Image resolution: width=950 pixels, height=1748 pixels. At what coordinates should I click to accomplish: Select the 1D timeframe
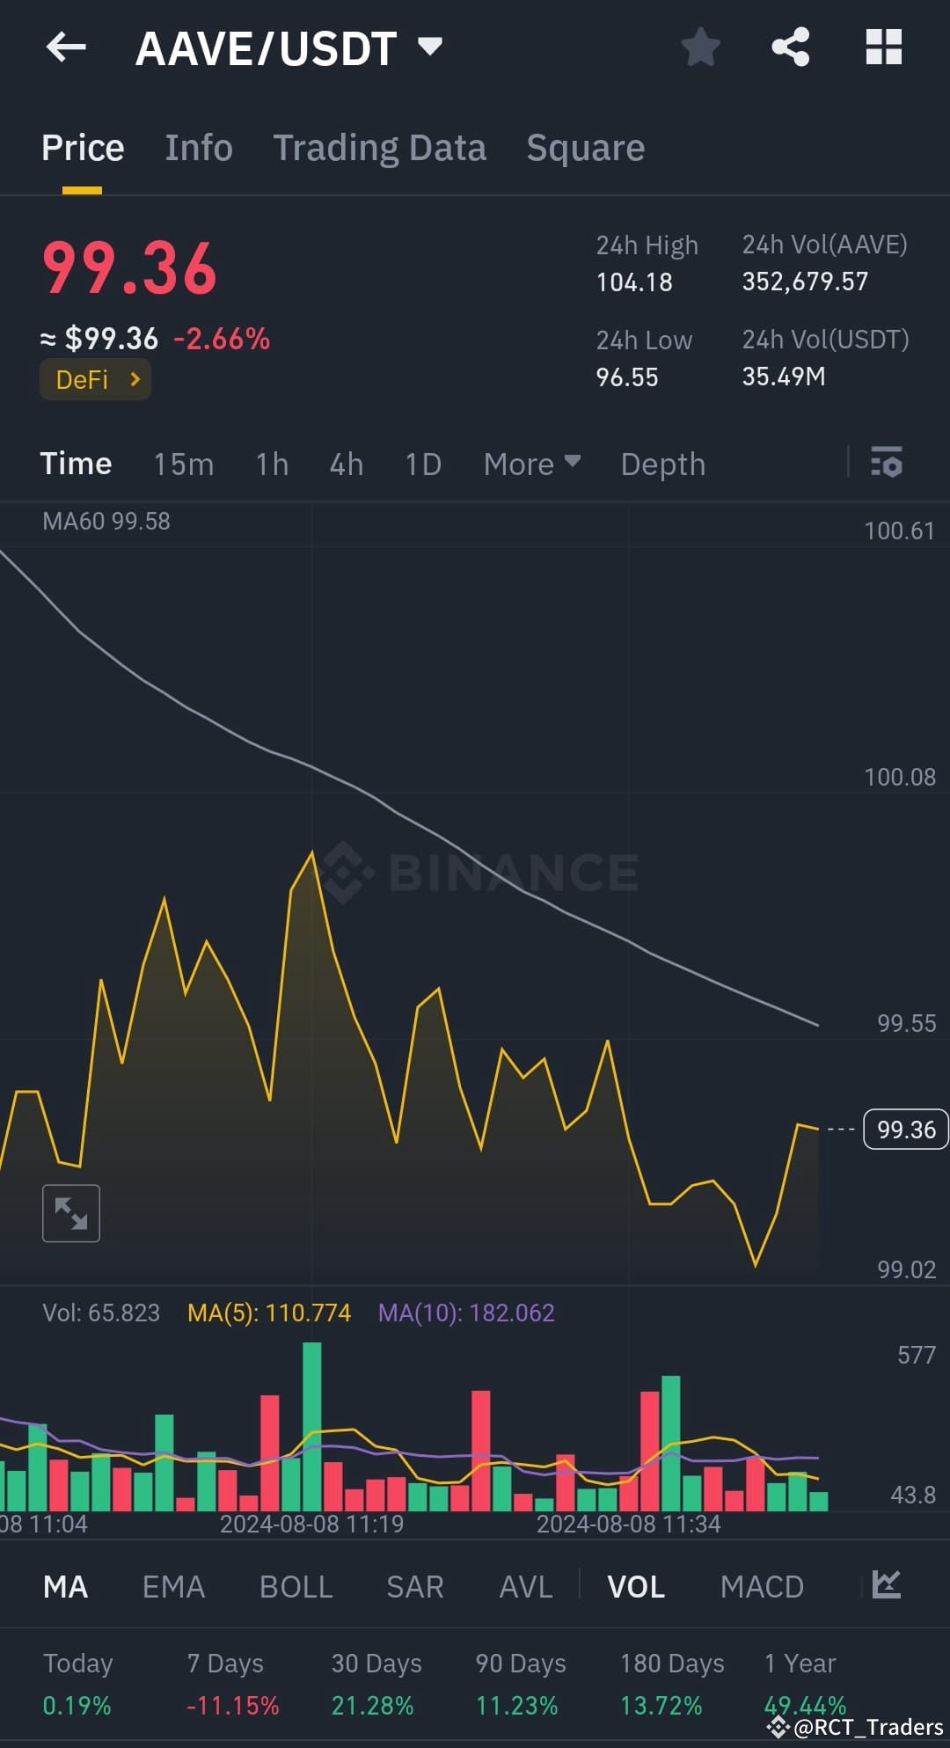[x=421, y=464]
